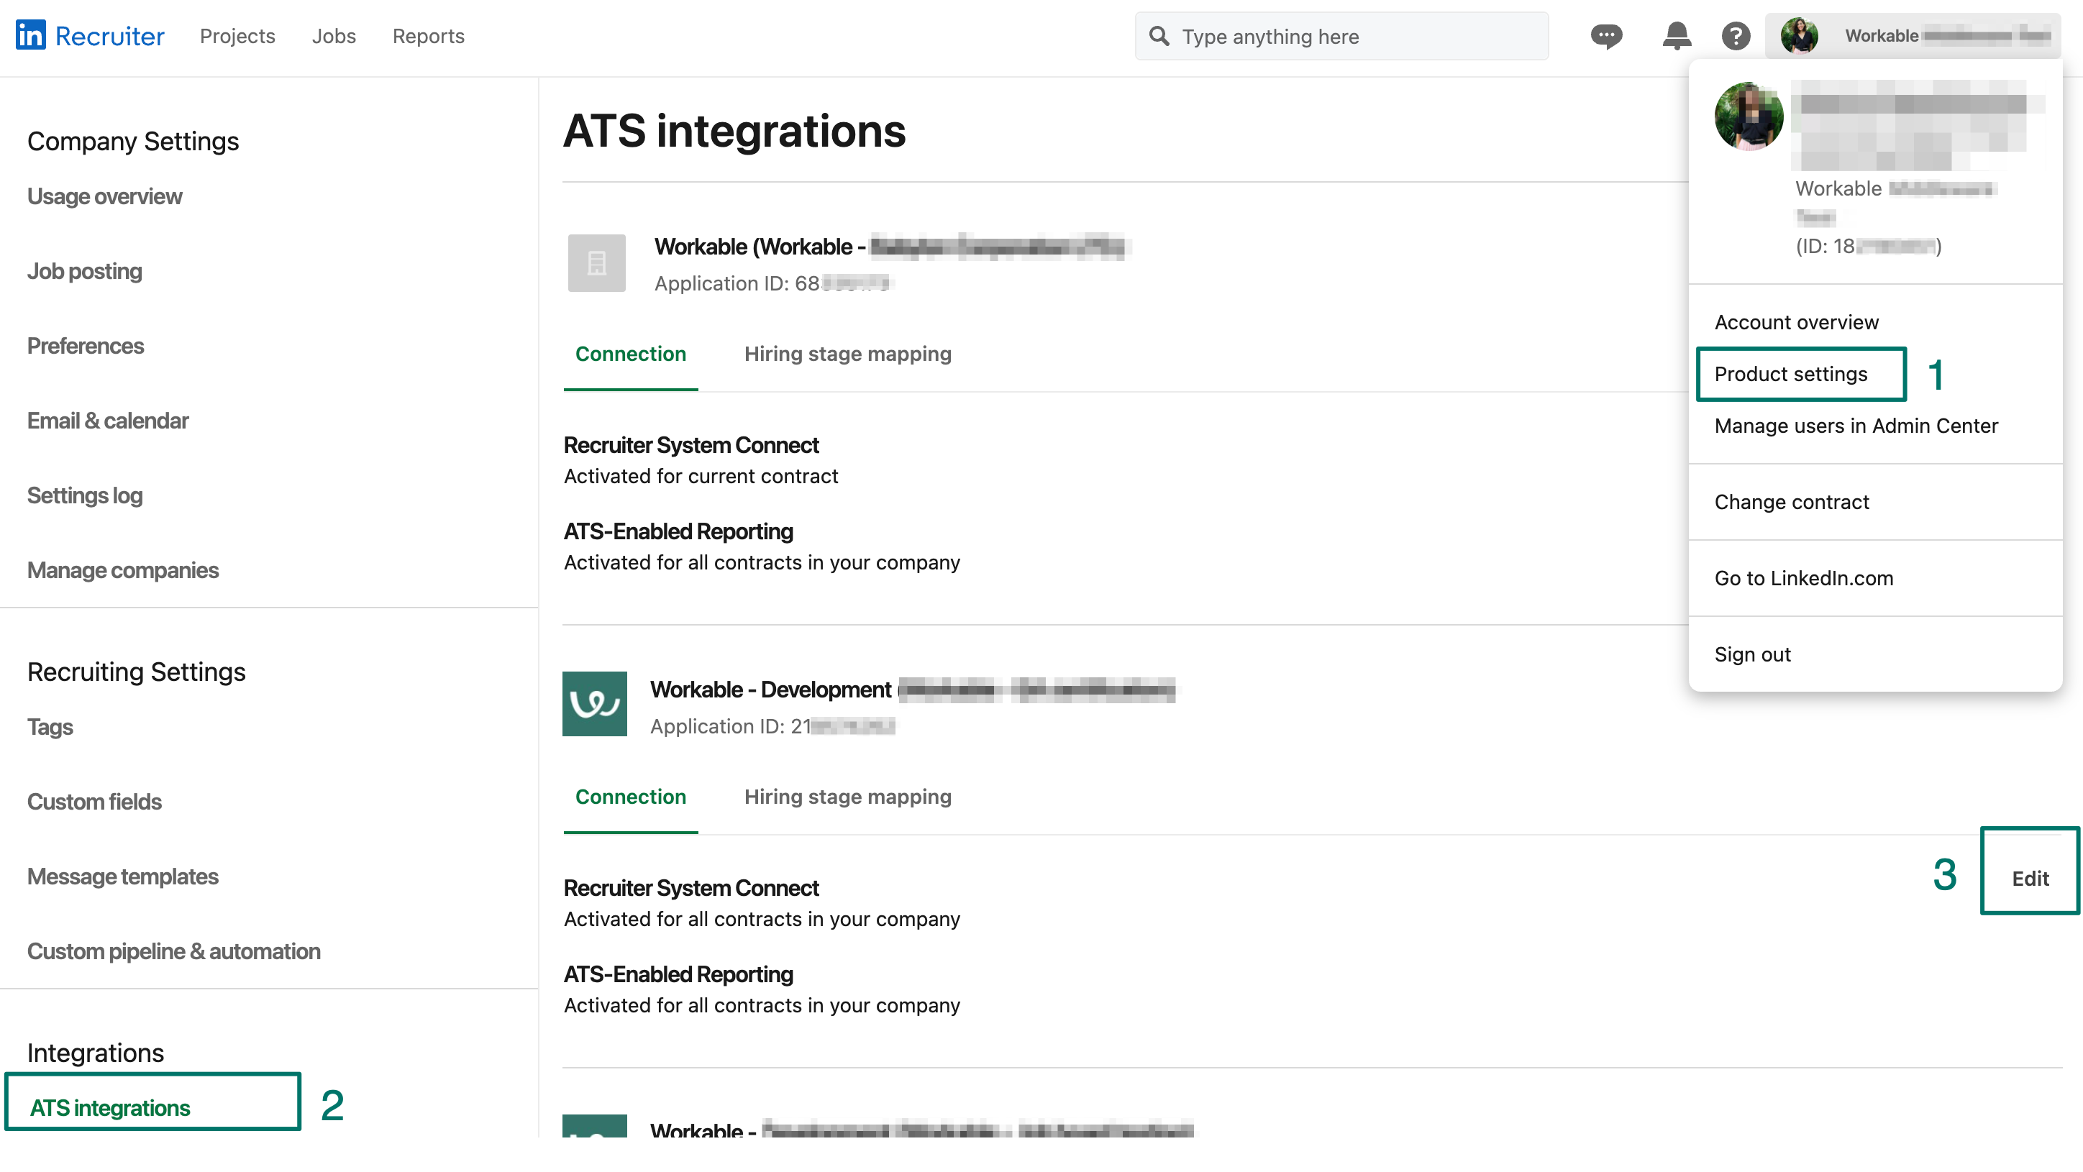Viewport: 2083px width, 1172px height.
Task: Choose Product settings from the dropdown
Action: 1790,374
